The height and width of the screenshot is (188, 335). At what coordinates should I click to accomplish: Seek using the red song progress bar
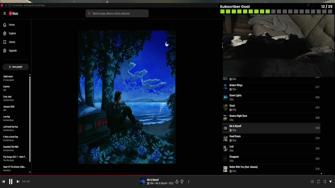[167, 175]
